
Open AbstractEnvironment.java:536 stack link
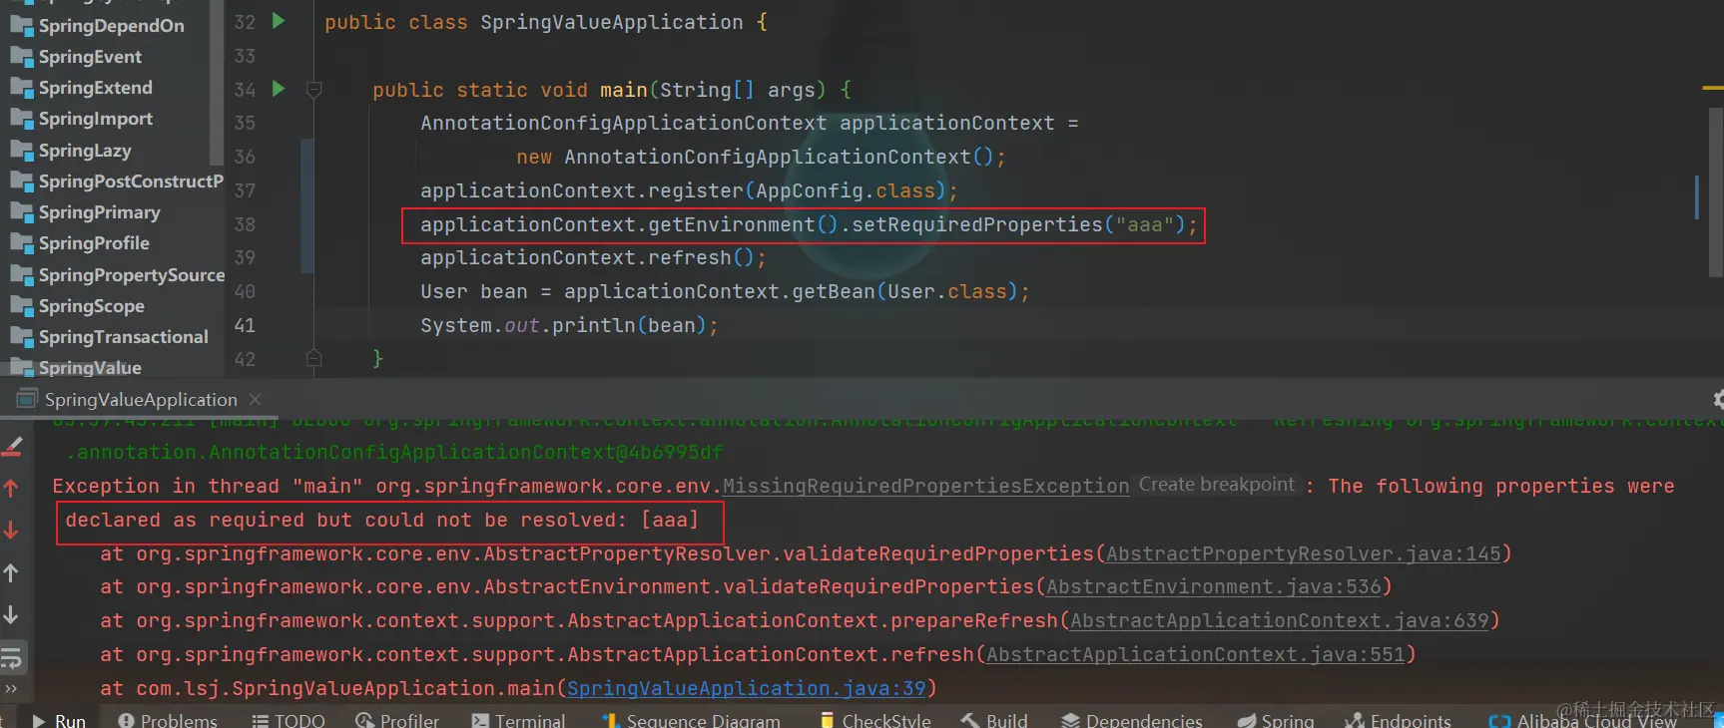point(1213,586)
